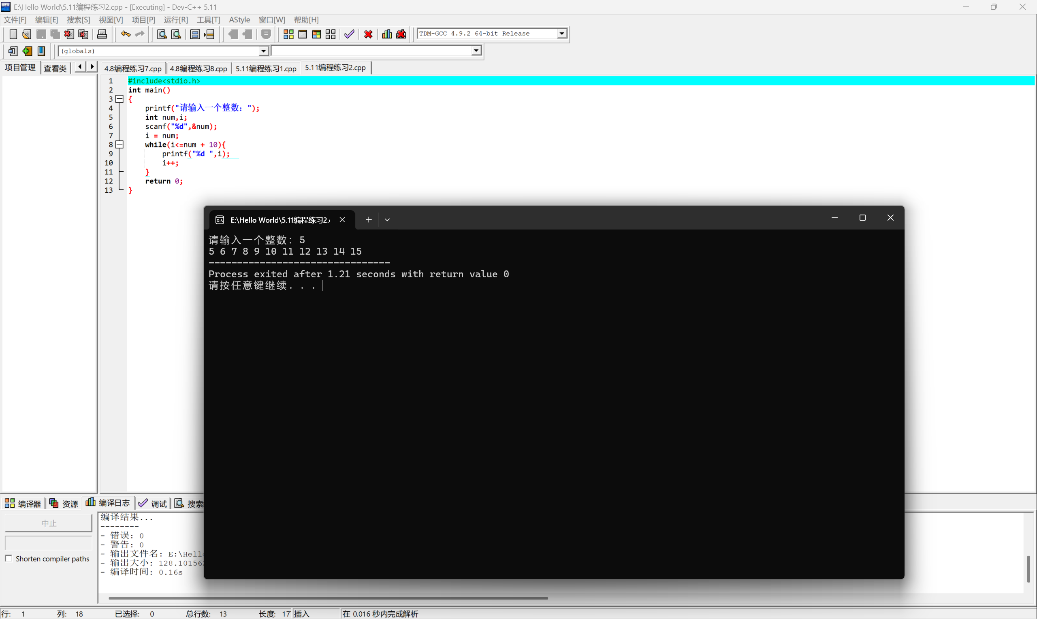Click the bar chart Profile Analysis icon
Image resolution: width=1037 pixels, height=619 pixels.
point(387,34)
